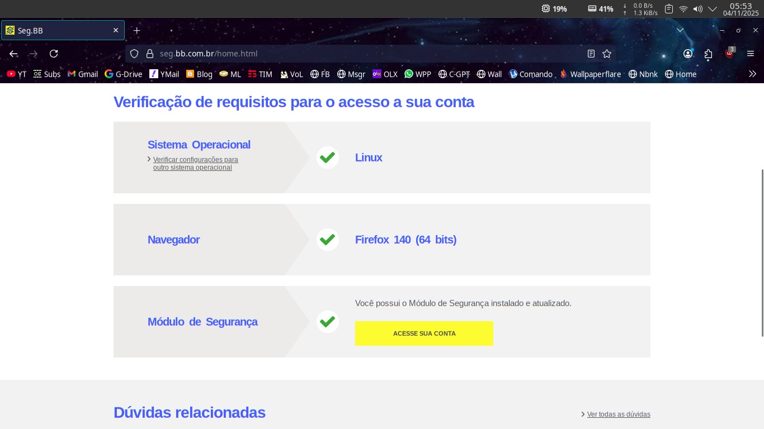Open Firefox hamburger application menu
Viewport: 764px width, 429px height.
pyautogui.click(x=751, y=54)
